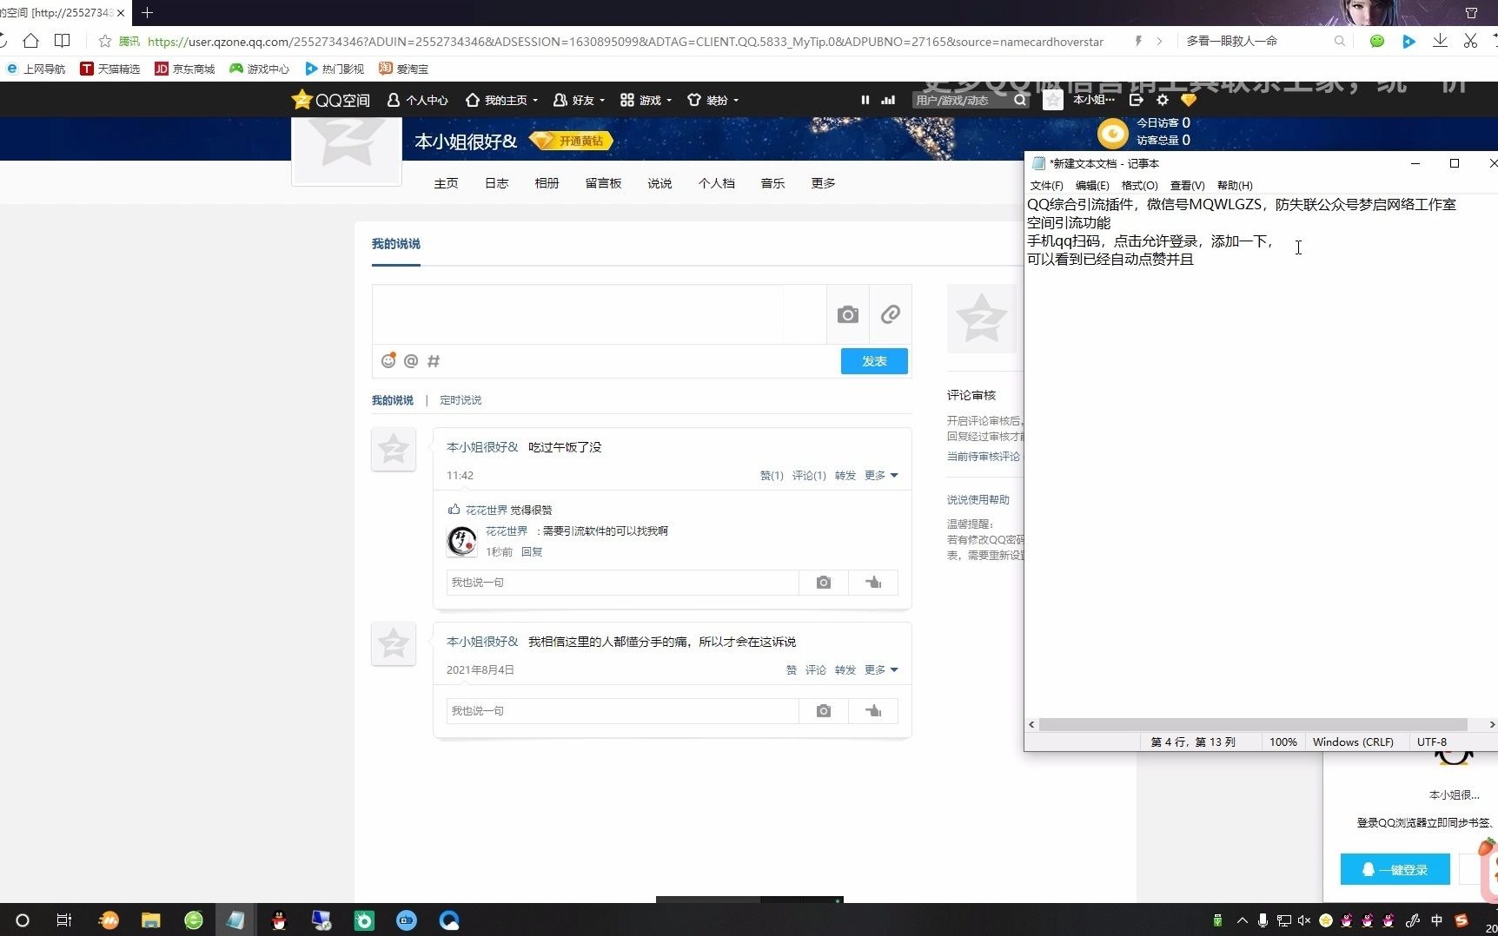Click gift icon under 吃过午饭了没 post
1498x936 pixels.
(x=873, y=583)
